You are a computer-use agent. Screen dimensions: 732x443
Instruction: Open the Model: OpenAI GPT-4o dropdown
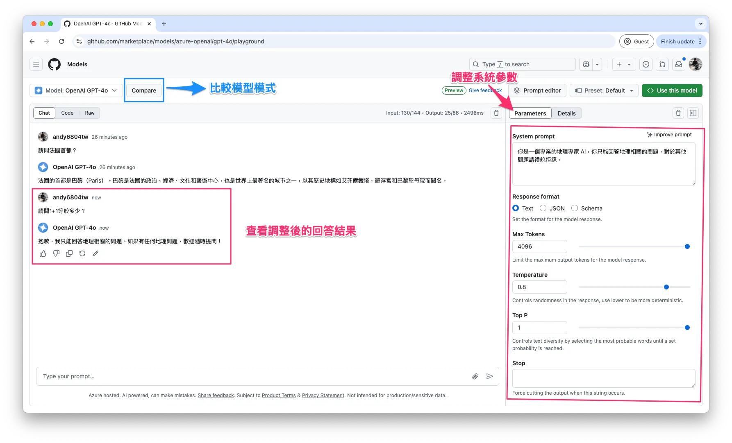coord(76,90)
